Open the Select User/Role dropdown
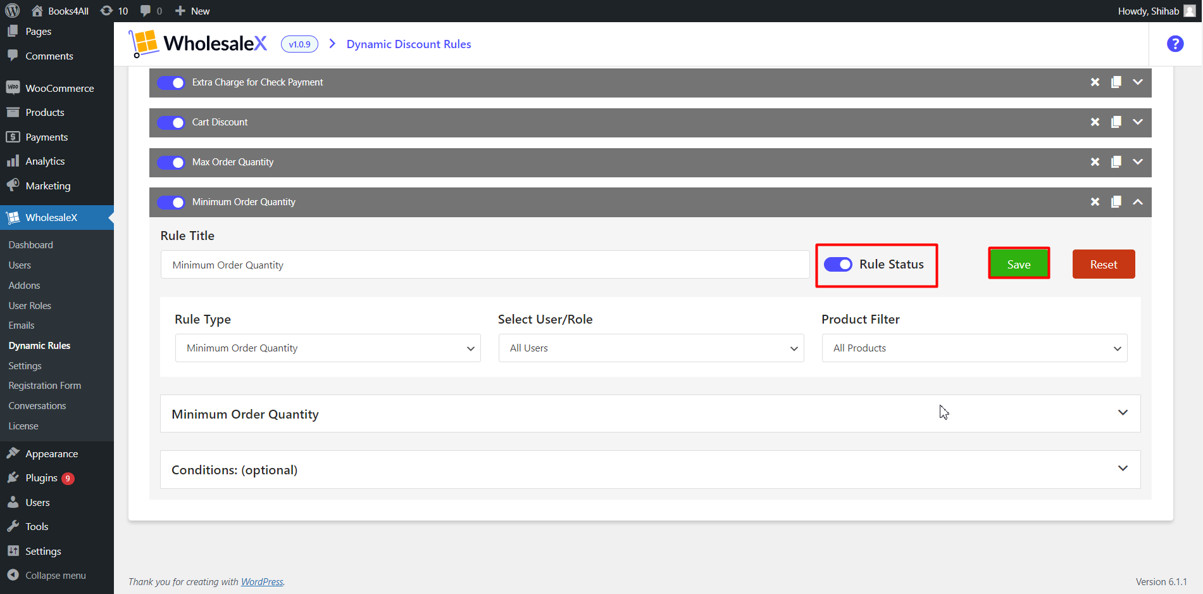Image resolution: width=1203 pixels, height=594 pixels. point(651,348)
